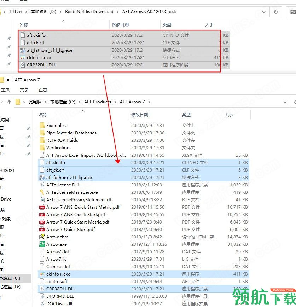Select Arrow7.lic file row
296x307 pixels.
(143, 259)
